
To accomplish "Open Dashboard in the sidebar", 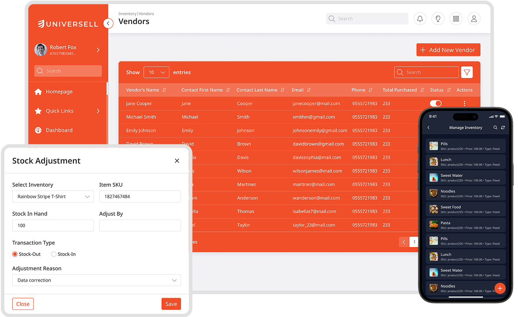I will (59, 130).
